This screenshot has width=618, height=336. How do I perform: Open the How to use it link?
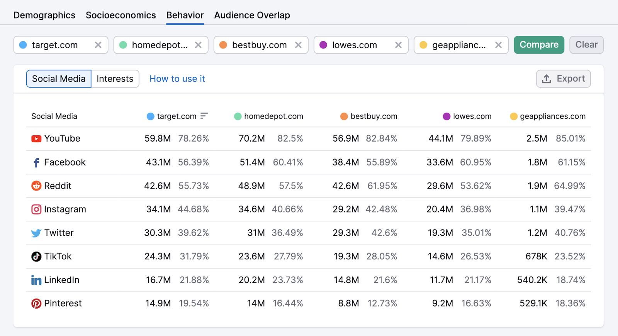177,79
